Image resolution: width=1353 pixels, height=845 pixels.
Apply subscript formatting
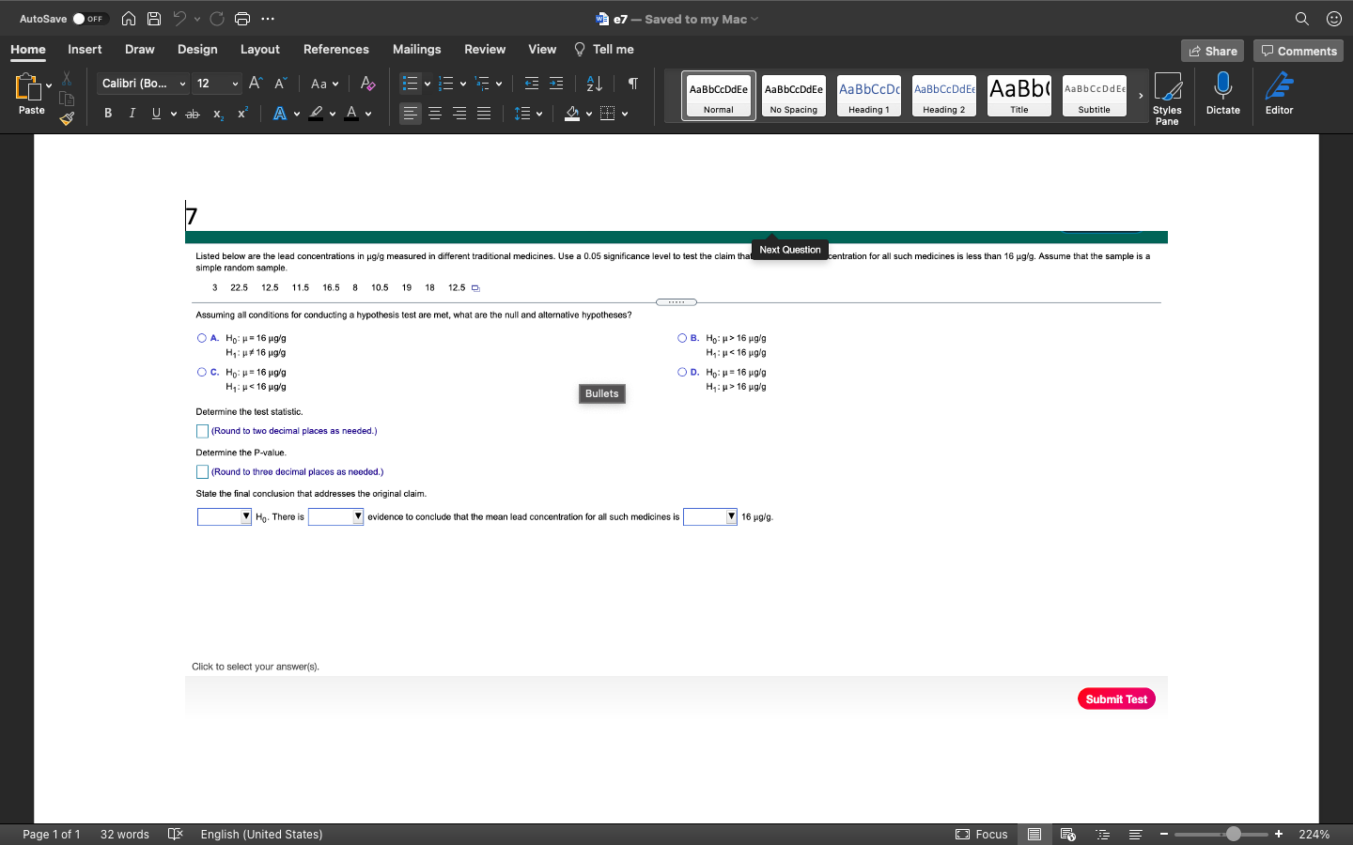pyautogui.click(x=218, y=114)
